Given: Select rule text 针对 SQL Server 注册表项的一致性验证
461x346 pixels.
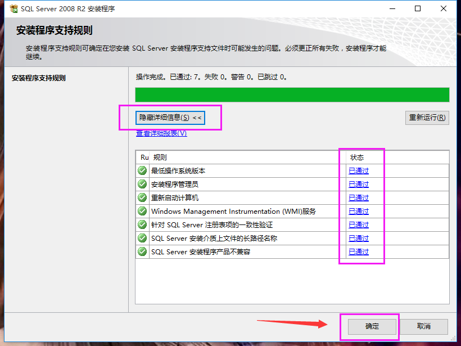Looking at the screenshot, I should [212, 225].
